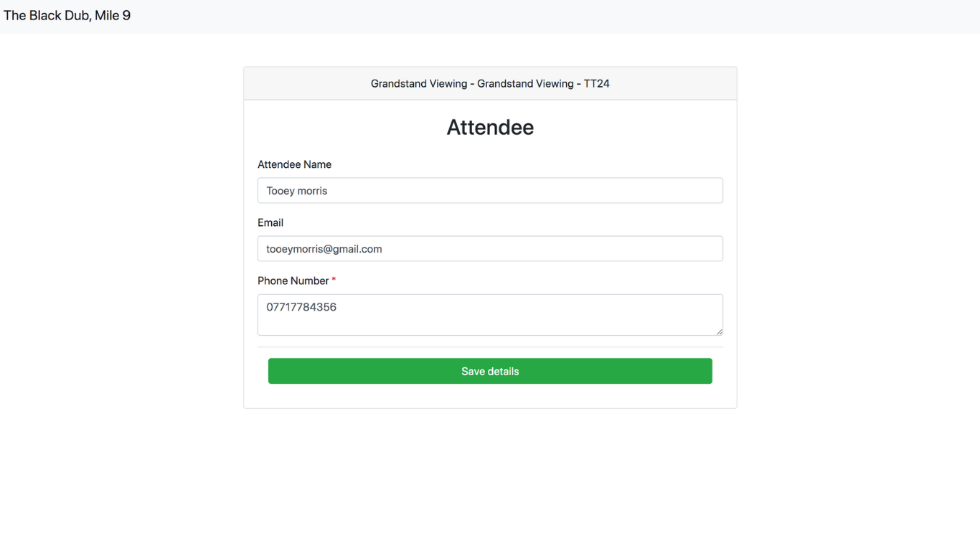Click the "Email" field label

[270, 223]
